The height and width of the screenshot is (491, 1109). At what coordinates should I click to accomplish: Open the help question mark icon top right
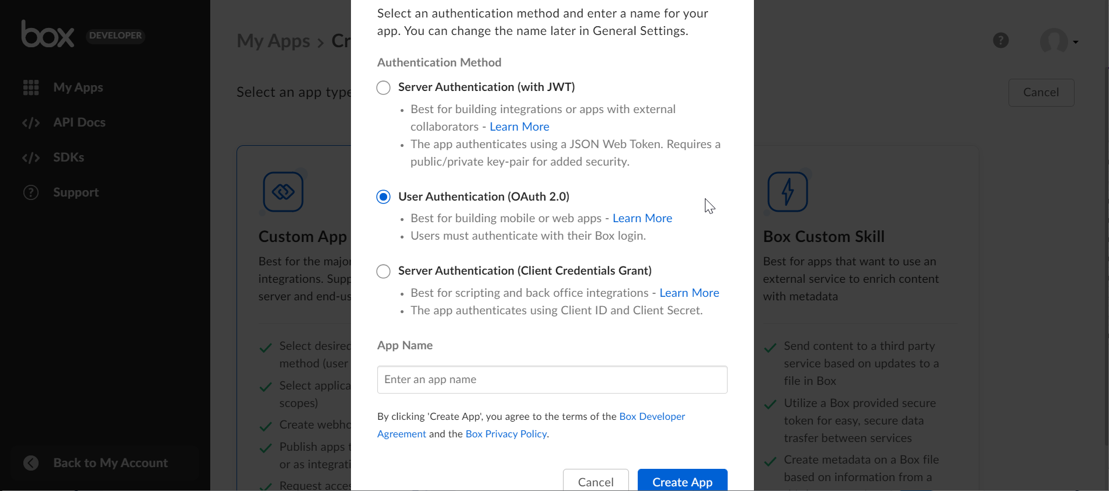(1001, 40)
